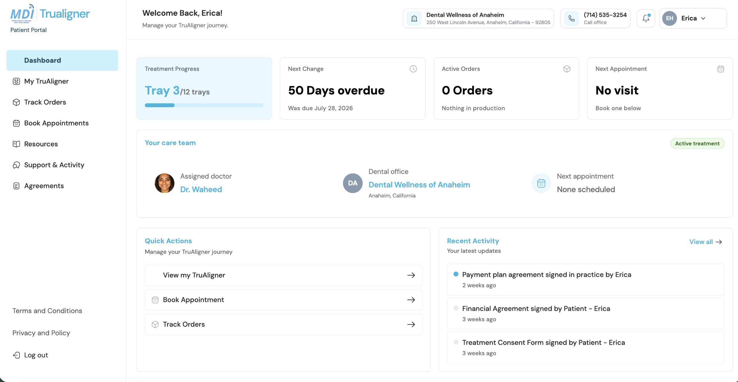Open Terms and Conditions link
This screenshot has height=382, width=738.
pyautogui.click(x=47, y=311)
